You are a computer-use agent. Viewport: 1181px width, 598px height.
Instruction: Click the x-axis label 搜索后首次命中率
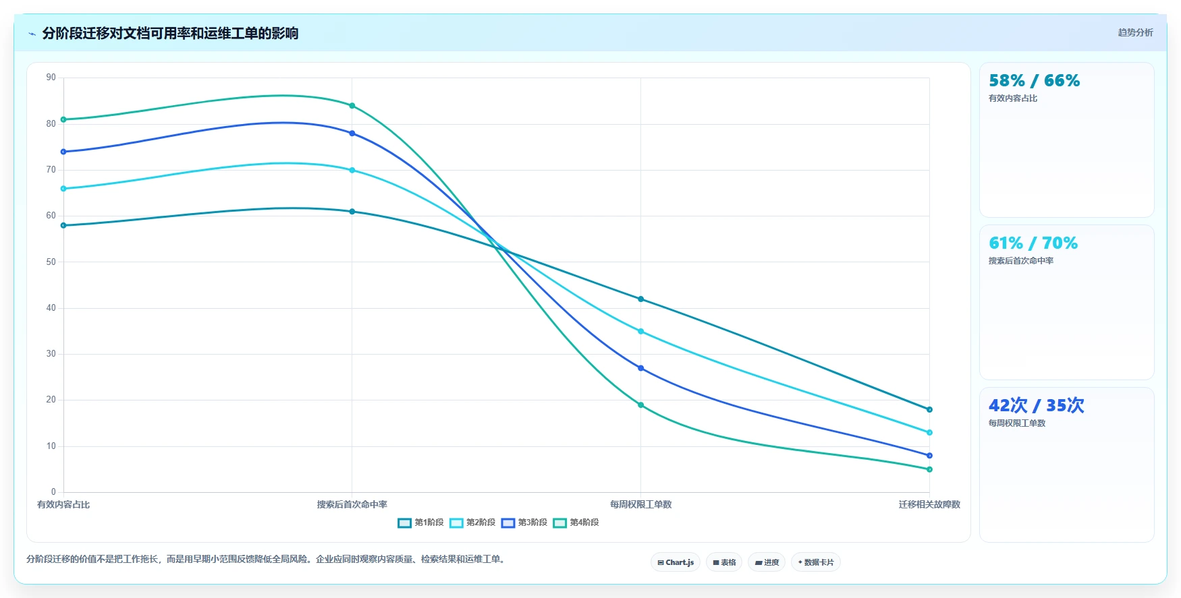pyautogui.click(x=352, y=504)
